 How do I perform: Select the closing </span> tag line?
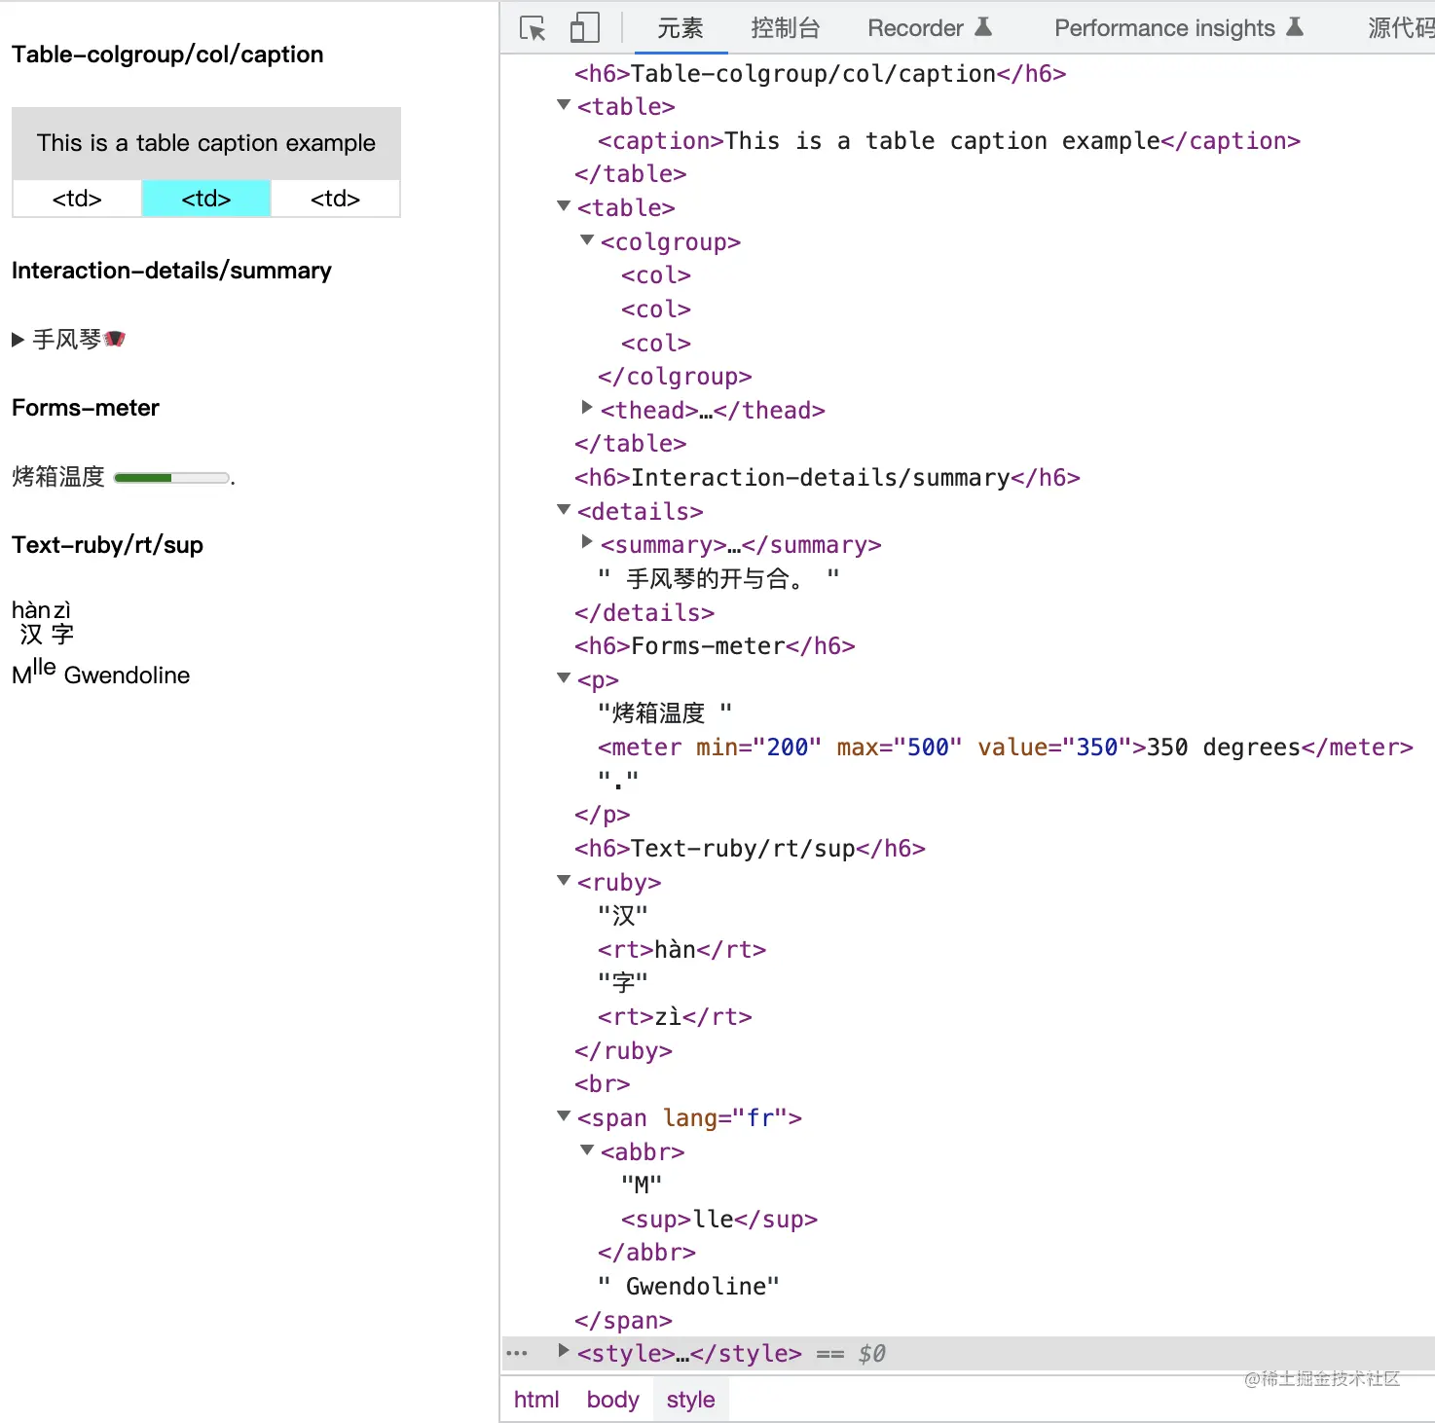click(623, 1321)
